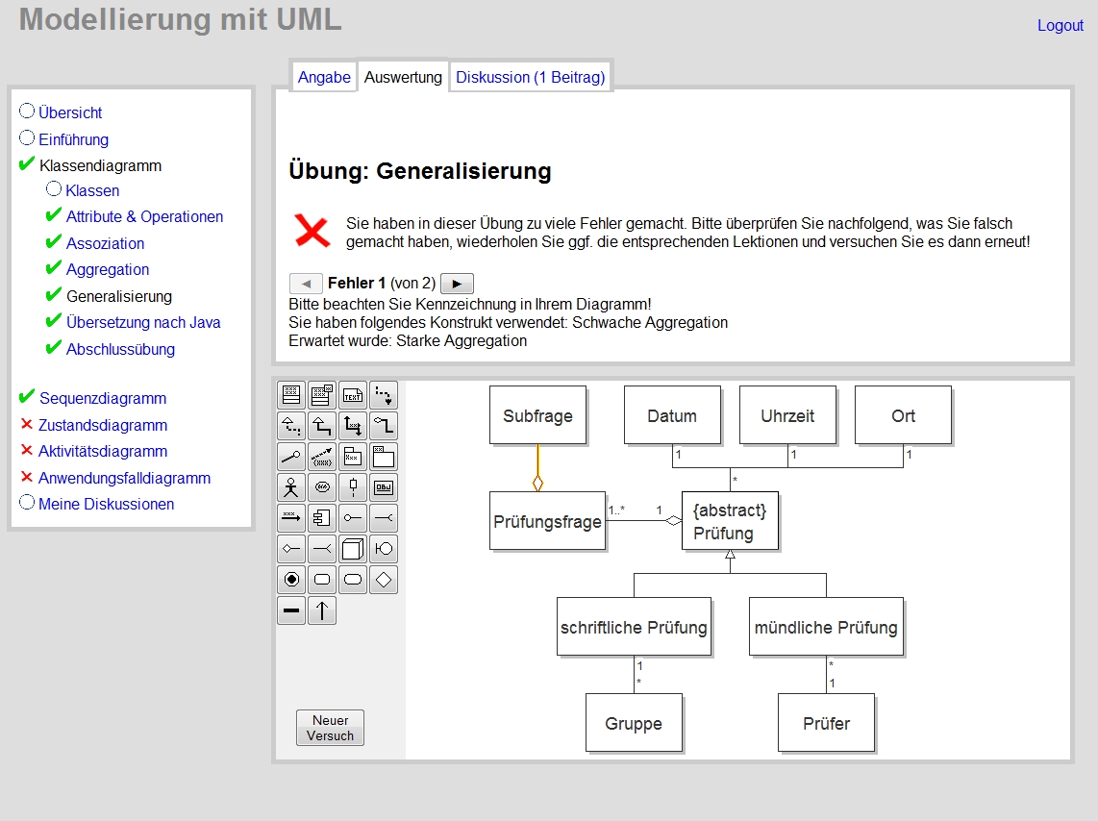Pick the use case ellipse tool
The height and width of the screenshot is (821, 1098).
click(322, 487)
